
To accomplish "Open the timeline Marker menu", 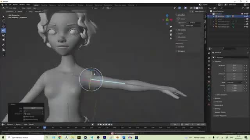I will [x=32, y=124].
